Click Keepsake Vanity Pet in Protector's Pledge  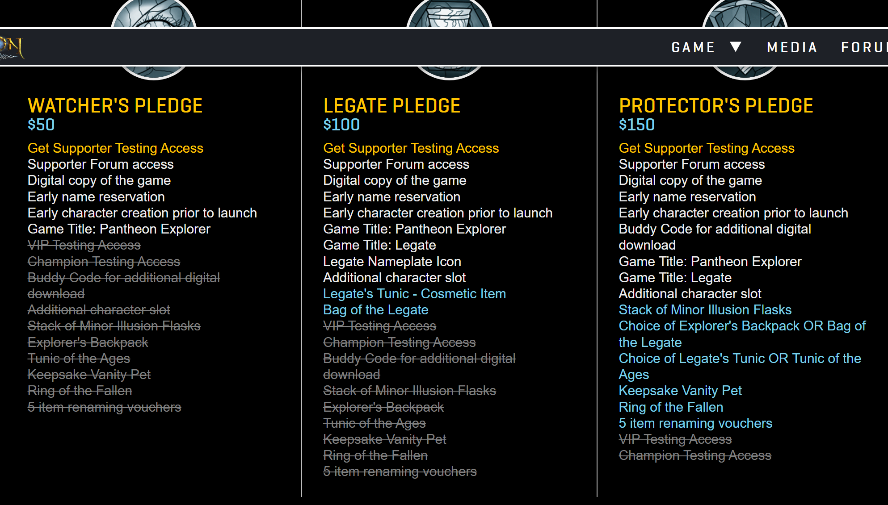pyautogui.click(x=680, y=391)
